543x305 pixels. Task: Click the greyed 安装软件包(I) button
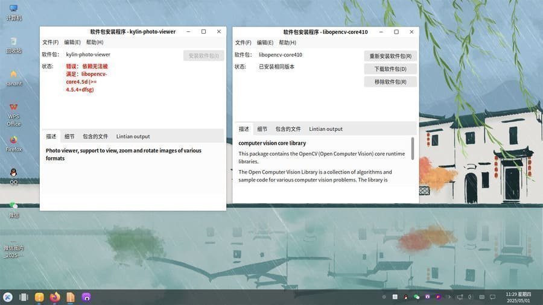204,55
